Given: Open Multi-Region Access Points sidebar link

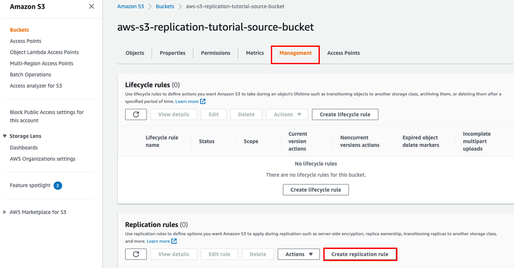Looking at the screenshot, I should pos(42,63).
